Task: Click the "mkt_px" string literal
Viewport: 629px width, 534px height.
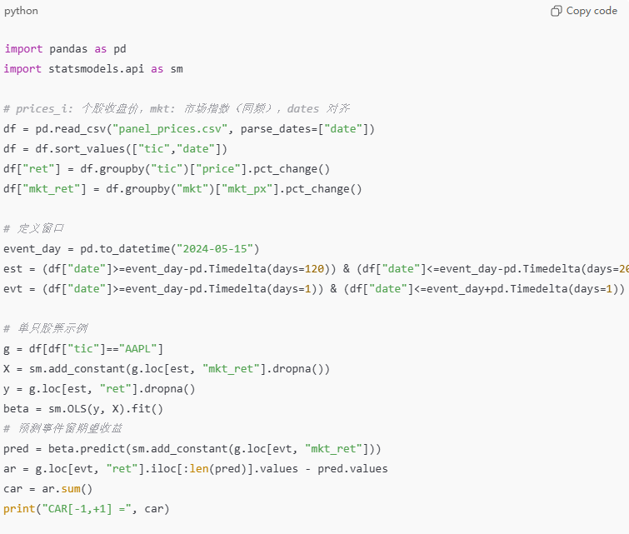Action: click(247, 188)
